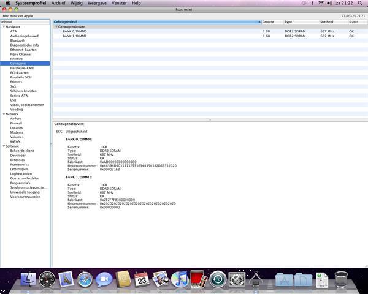Click Time Machine status icon in menu bar
The height and width of the screenshot is (294, 368).
304,3
